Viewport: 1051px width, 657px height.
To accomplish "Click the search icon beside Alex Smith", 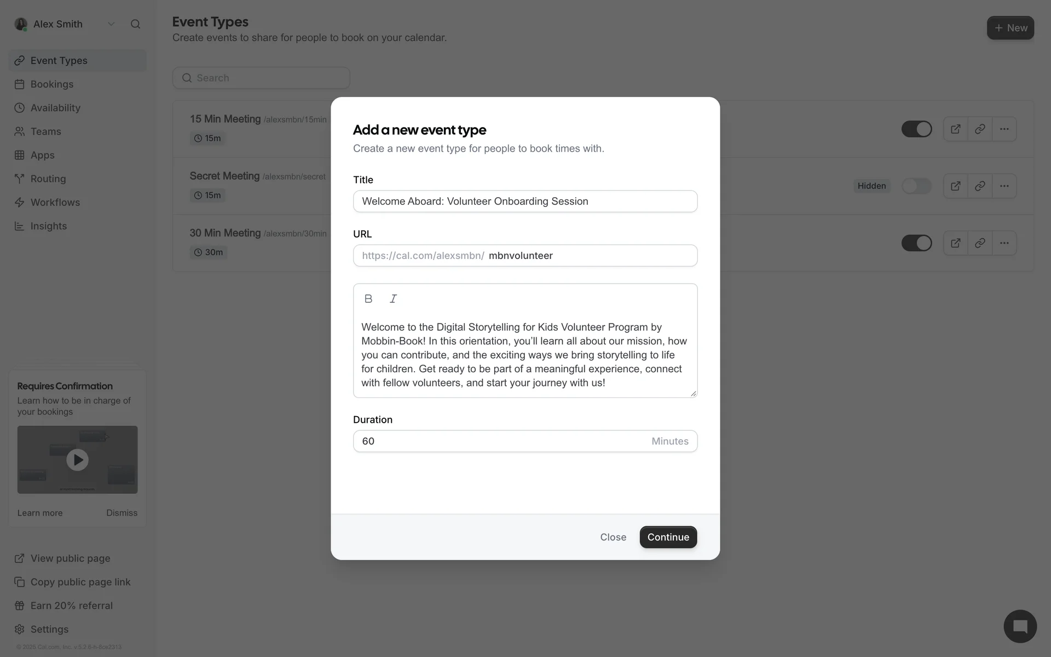I will click(x=135, y=24).
